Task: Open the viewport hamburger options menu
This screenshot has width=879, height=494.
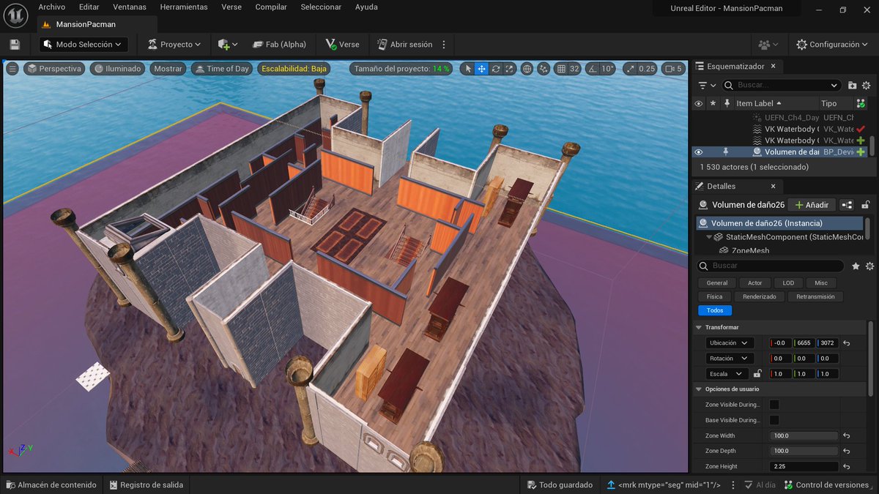Action: pyautogui.click(x=12, y=69)
